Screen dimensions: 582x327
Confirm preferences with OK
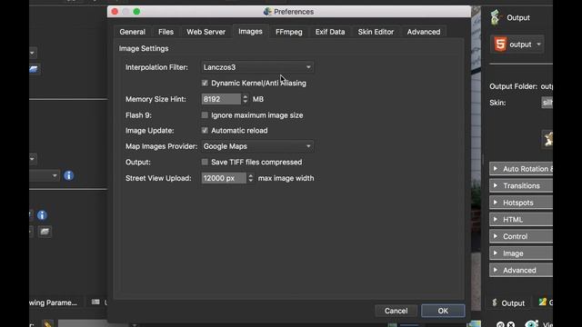click(443, 311)
